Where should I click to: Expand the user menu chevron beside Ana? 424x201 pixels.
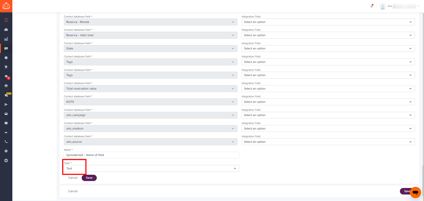pos(418,6)
